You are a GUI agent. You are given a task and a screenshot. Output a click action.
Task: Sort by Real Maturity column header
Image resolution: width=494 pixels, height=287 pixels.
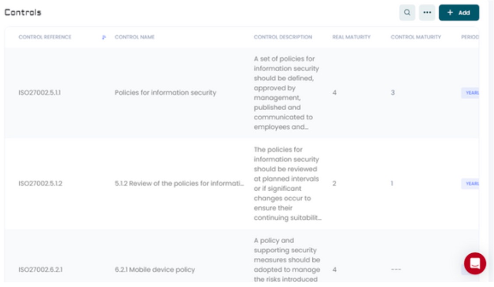coord(351,37)
